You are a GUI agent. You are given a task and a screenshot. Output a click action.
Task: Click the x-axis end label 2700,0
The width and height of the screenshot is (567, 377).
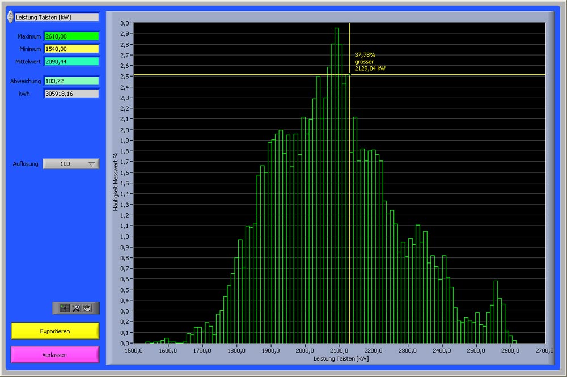click(544, 350)
